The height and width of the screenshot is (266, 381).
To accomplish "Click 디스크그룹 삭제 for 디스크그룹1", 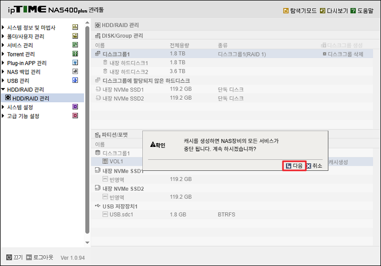I will (343, 54).
